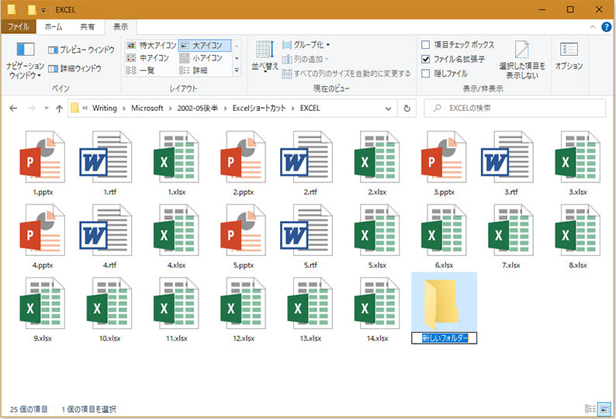Select the 9.xlsx file icon

click(x=43, y=303)
